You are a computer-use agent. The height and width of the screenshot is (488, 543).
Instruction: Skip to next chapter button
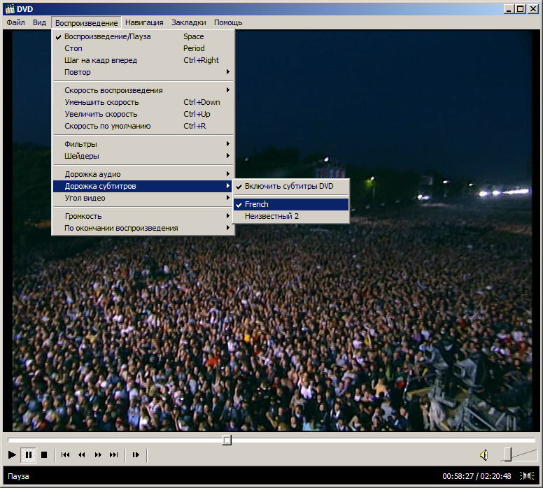click(x=114, y=454)
